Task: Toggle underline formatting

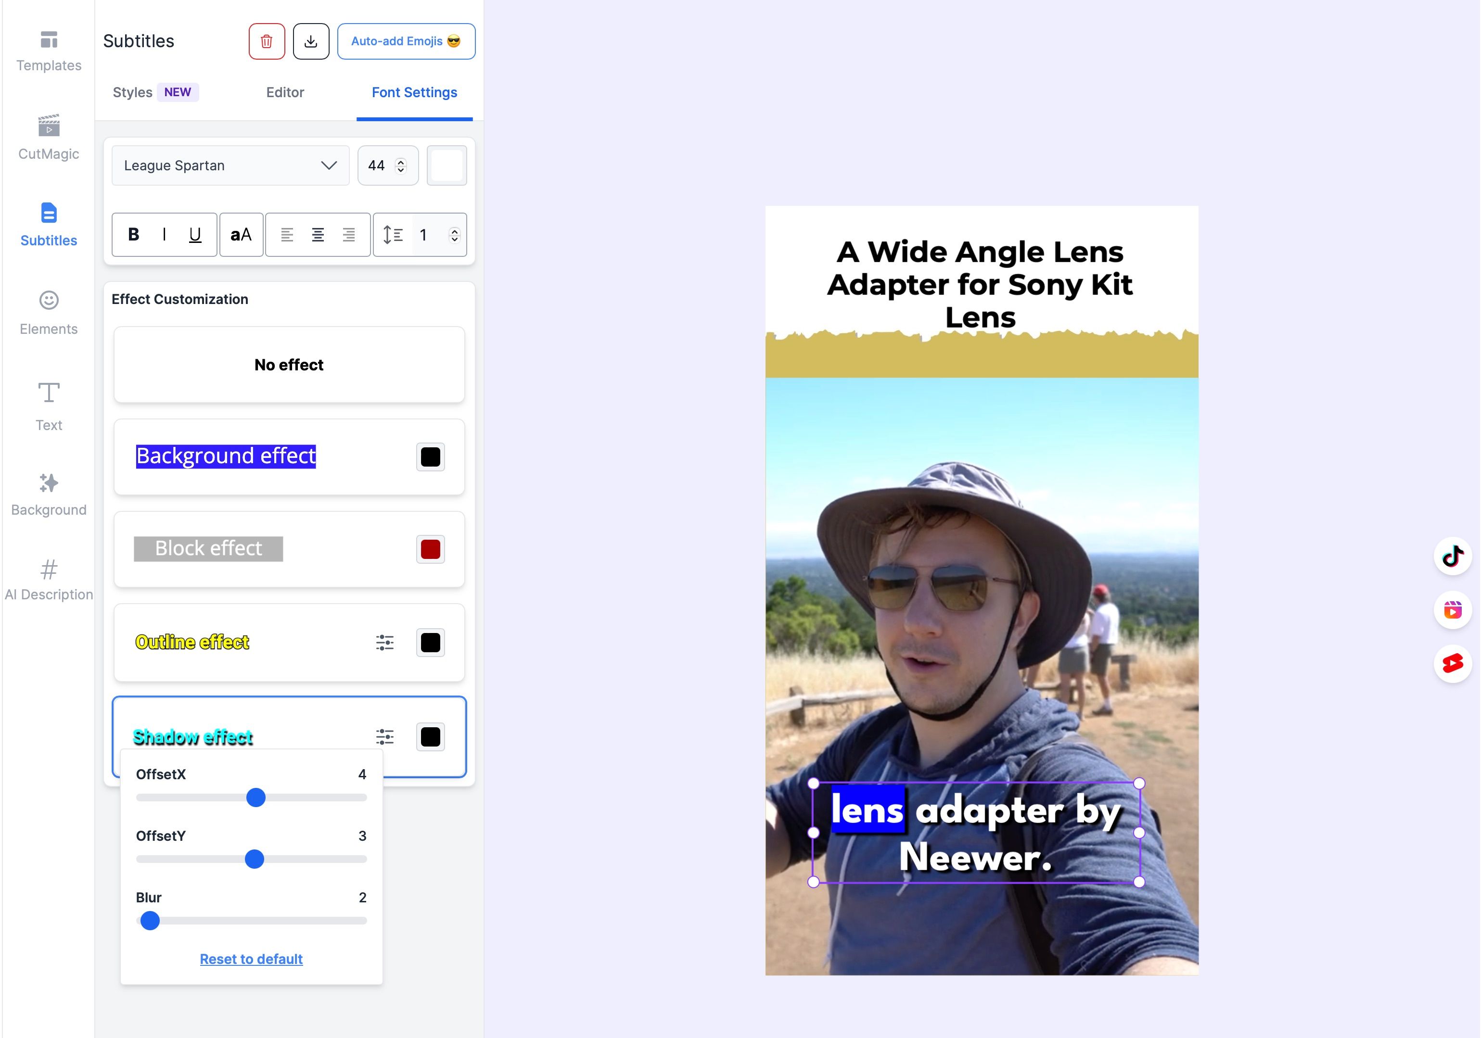Action: (x=195, y=235)
